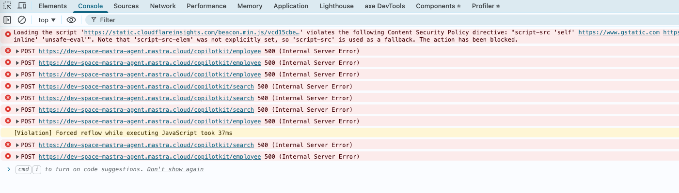The width and height of the screenshot is (679, 193).
Task: Click the "Don't show again" link
Action: (175, 169)
